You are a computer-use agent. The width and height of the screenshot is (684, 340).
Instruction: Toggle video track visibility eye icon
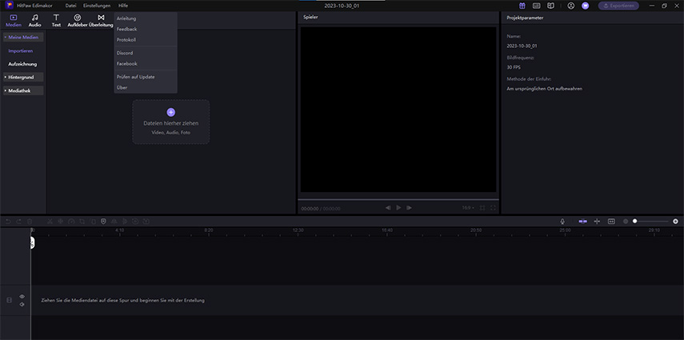(x=22, y=297)
